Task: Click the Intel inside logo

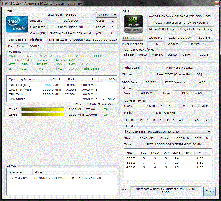Action: coord(17,24)
